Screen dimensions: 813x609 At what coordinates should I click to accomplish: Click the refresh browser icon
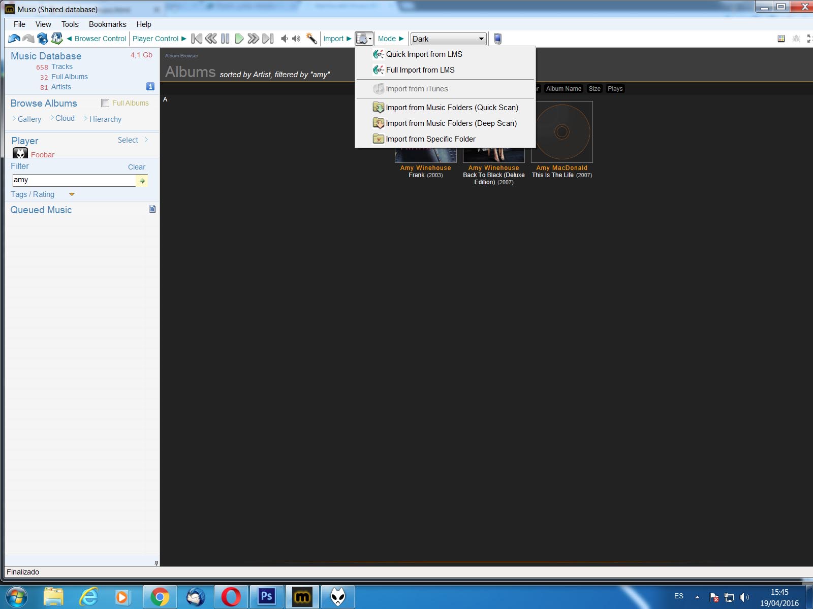tap(43, 39)
